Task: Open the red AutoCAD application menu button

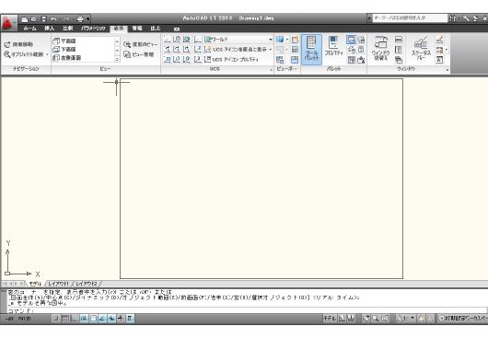Action: point(8,23)
